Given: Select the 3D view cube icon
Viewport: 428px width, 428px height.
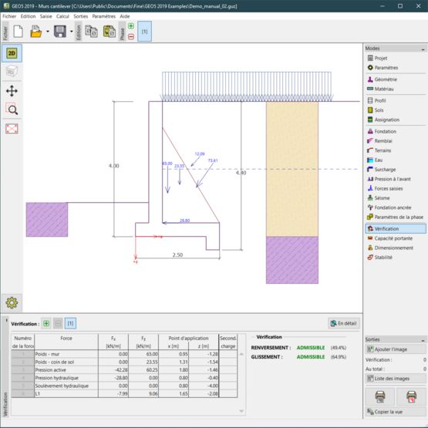Looking at the screenshot, I should click(x=12, y=72).
